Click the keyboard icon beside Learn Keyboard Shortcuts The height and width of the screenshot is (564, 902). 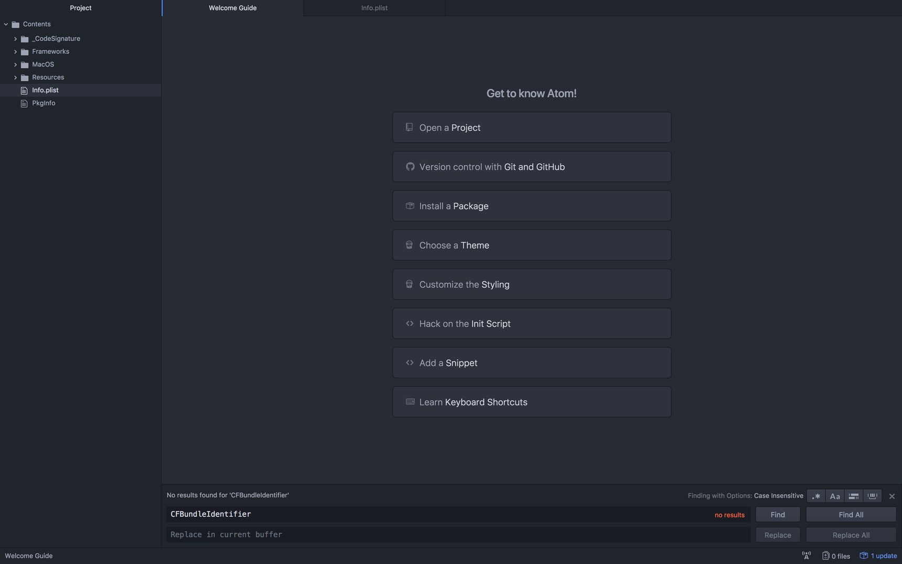click(410, 402)
